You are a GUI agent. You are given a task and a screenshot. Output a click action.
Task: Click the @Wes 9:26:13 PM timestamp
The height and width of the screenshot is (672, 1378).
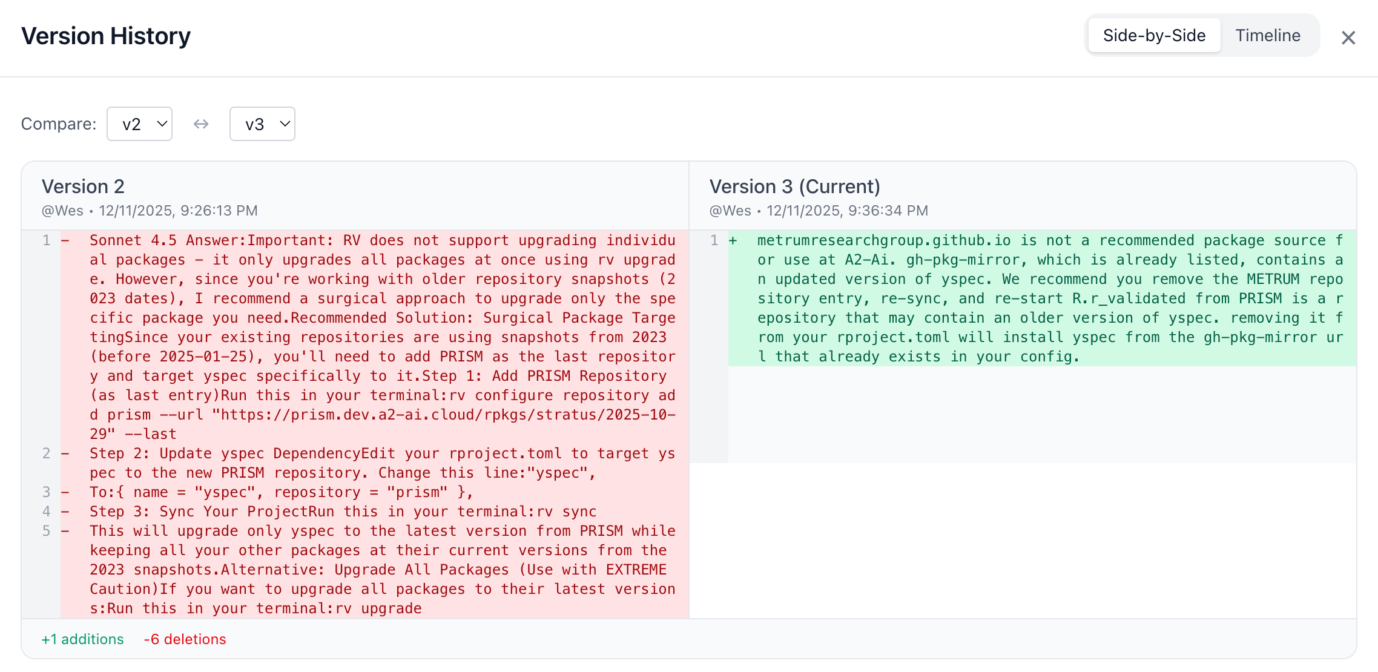[x=150, y=211]
